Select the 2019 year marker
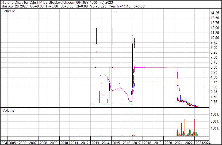The height and width of the screenshot is (145, 222). [x=158, y=143]
